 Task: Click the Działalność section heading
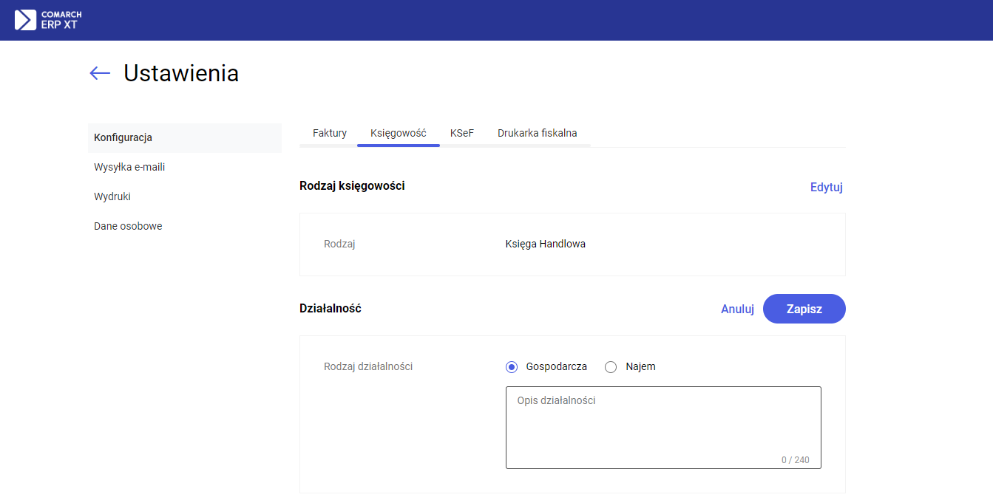331,309
